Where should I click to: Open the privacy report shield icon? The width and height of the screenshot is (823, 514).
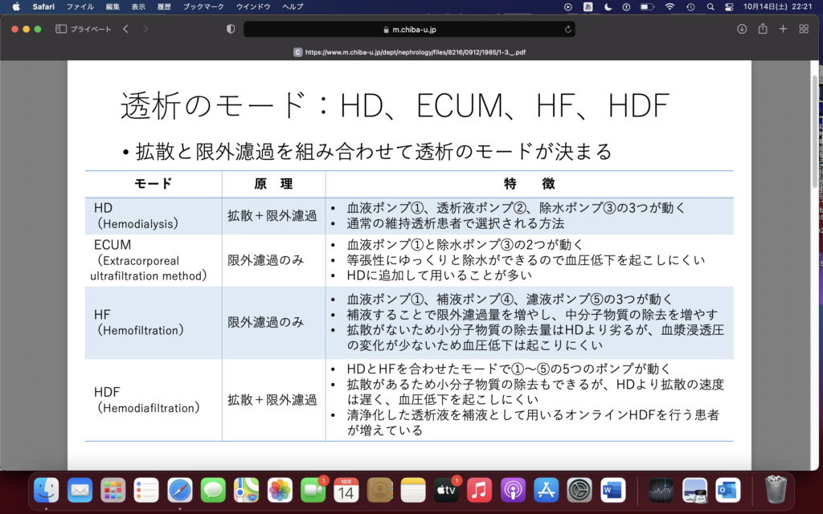(x=231, y=29)
